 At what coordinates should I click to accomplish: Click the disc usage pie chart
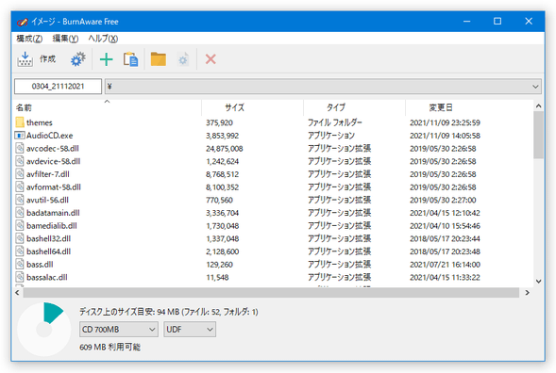point(44,330)
